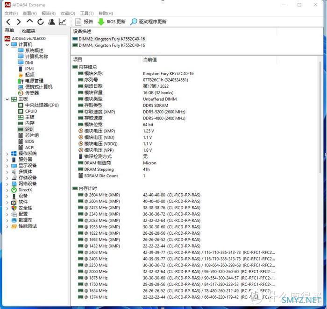327x309 pixels.
Task: Expand the 网络设备 tree node
Action: 7,184
